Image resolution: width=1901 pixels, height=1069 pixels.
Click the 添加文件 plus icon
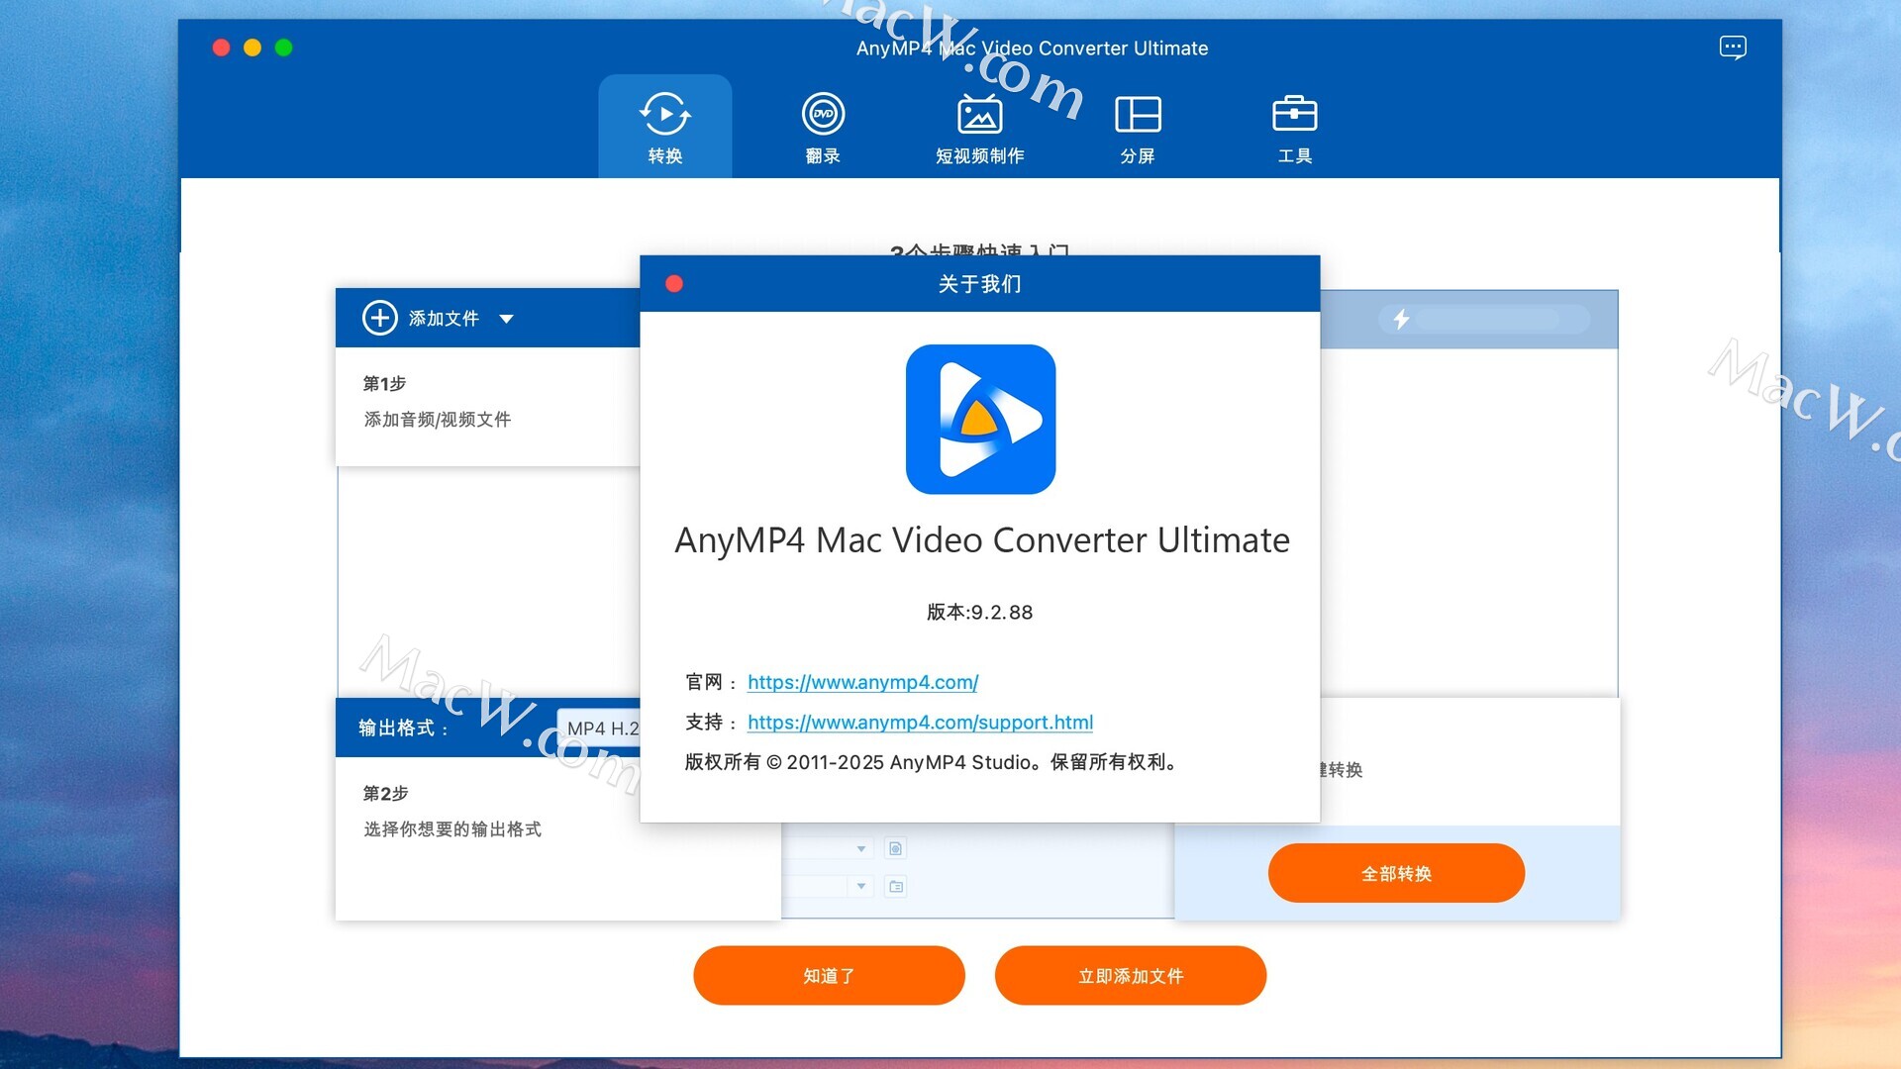click(379, 318)
